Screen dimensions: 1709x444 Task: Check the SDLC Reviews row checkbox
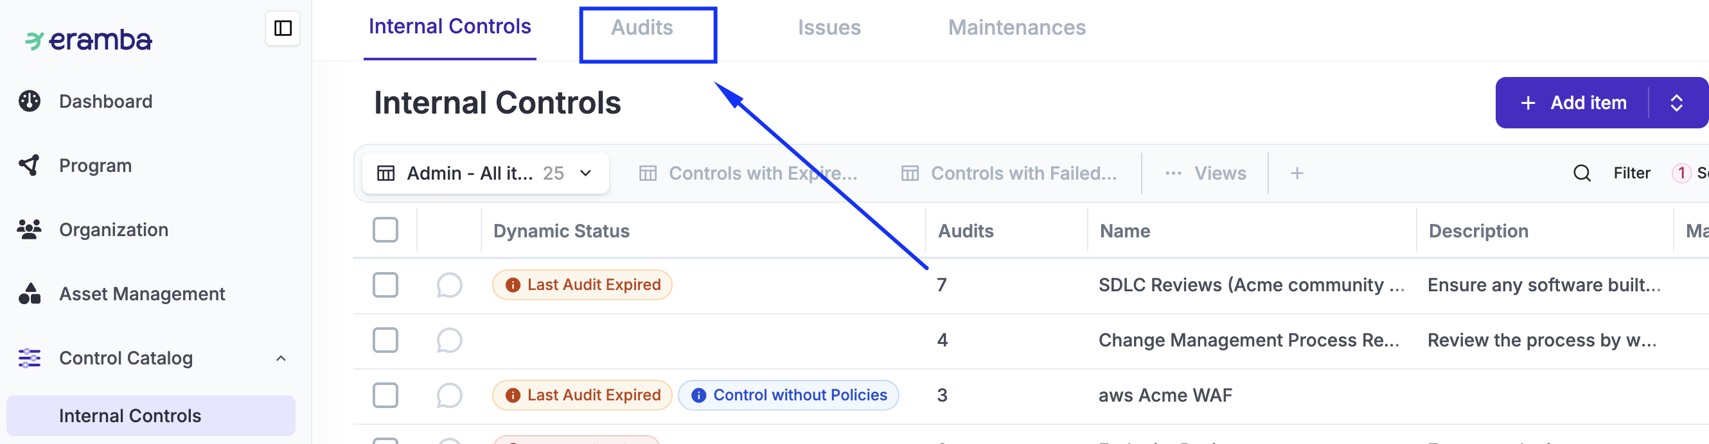[385, 285]
